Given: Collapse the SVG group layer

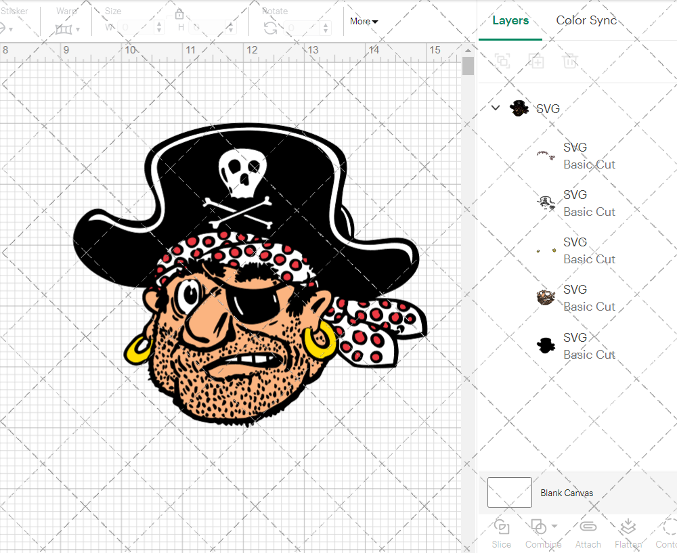Looking at the screenshot, I should pos(496,108).
